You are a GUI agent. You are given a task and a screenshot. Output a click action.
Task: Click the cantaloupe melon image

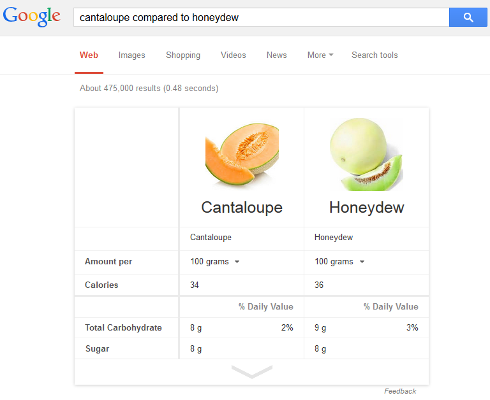242,154
